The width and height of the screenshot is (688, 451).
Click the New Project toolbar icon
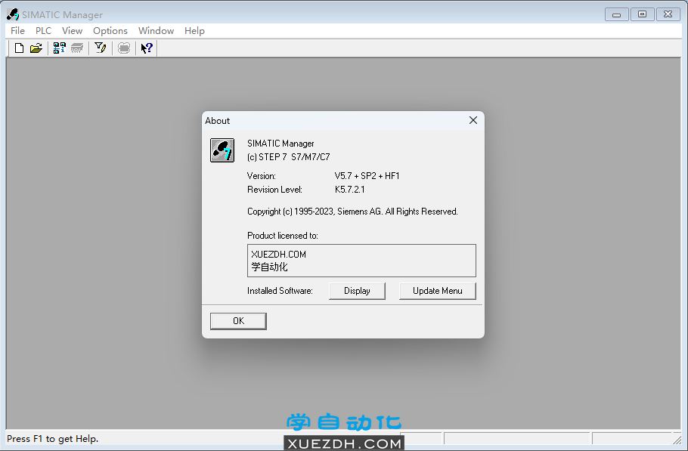point(19,48)
